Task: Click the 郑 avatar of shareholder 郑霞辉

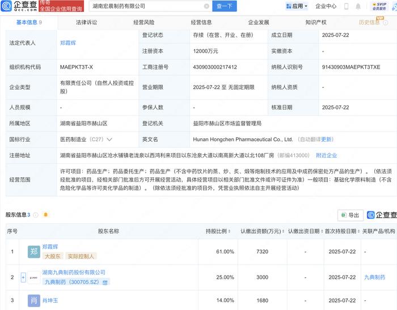Action: pyautogui.click(x=33, y=252)
